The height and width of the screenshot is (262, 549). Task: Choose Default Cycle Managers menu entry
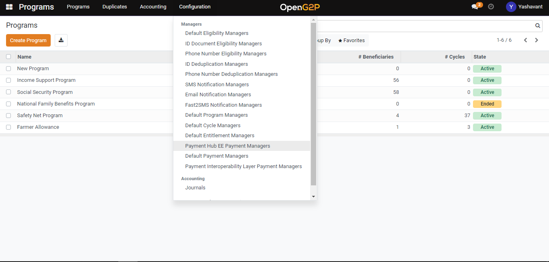pos(213,126)
